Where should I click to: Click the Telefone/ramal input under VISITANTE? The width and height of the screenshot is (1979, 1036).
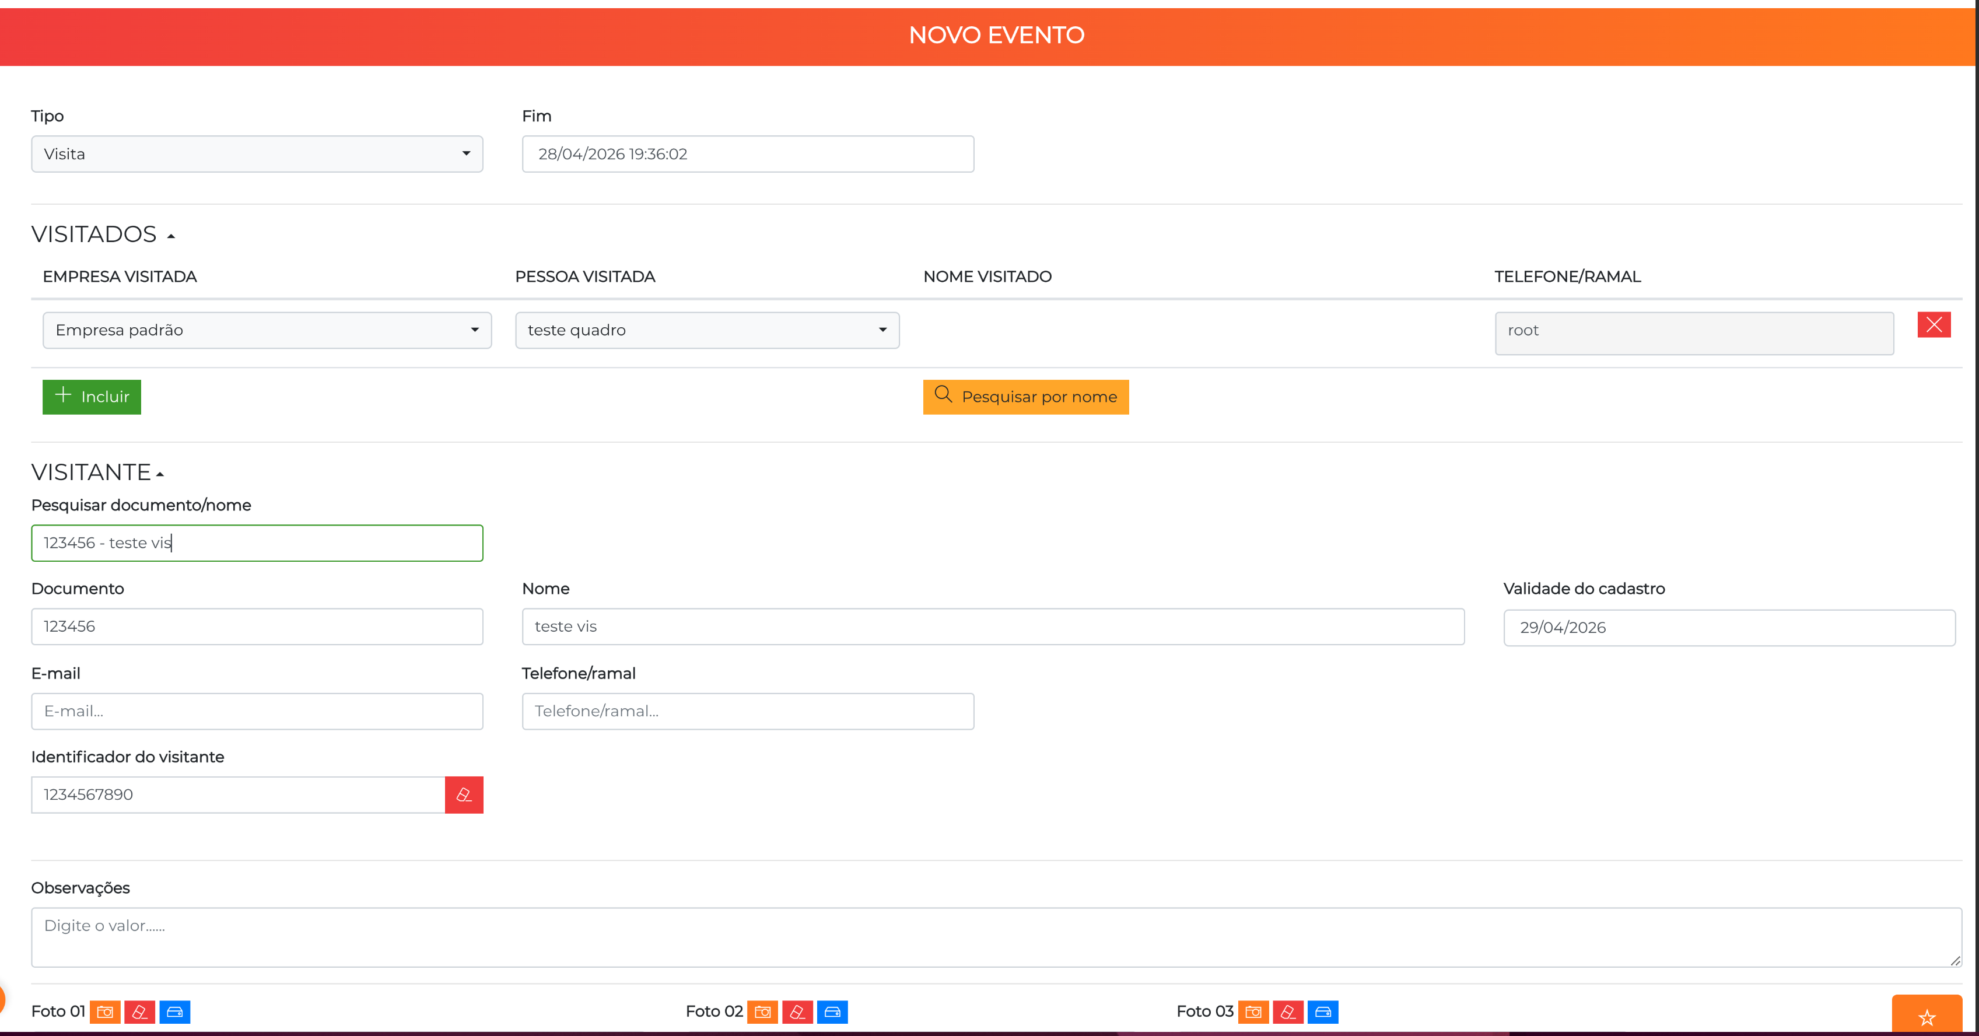coord(748,711)
